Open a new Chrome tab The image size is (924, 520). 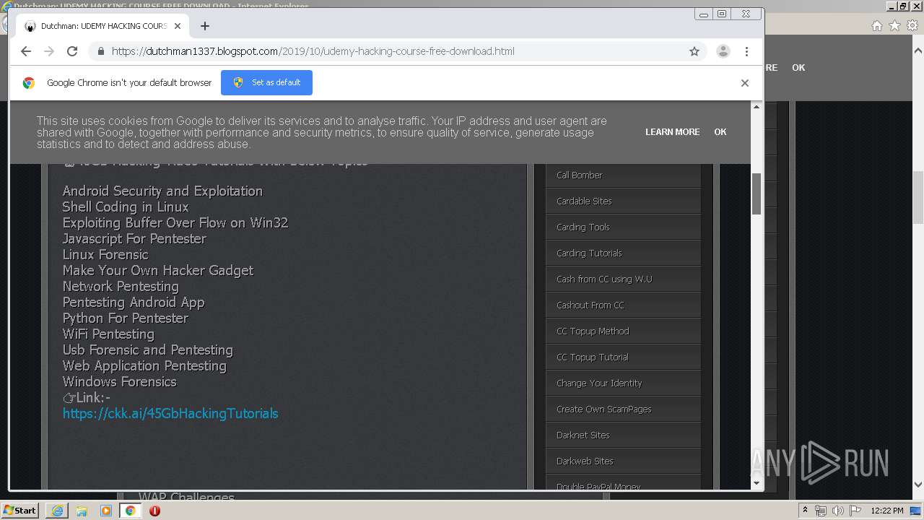tap(205, 26)
